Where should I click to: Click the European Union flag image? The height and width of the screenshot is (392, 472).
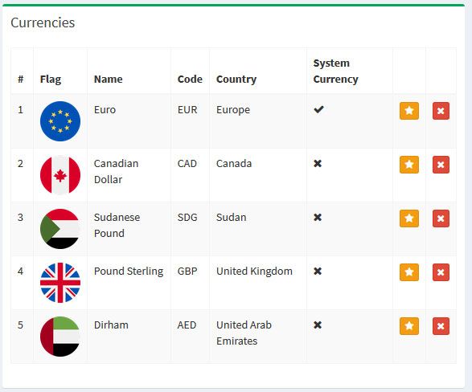[60, 121]
